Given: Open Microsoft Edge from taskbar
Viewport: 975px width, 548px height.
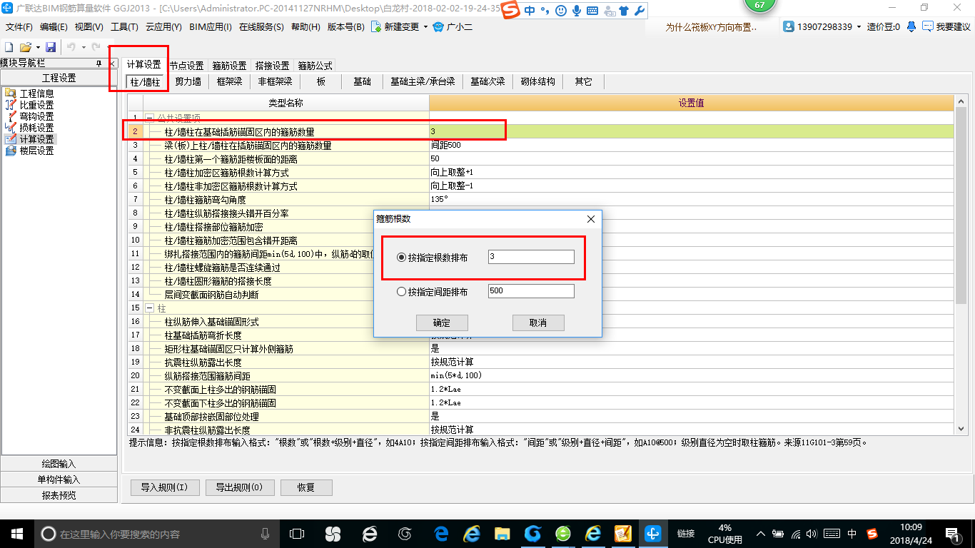Looking at the screenshot, I should [x=442, y=534].
